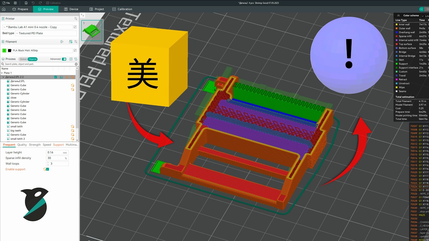
Task: Collapse the Color scheme legend panel
Action: [398, 16]
